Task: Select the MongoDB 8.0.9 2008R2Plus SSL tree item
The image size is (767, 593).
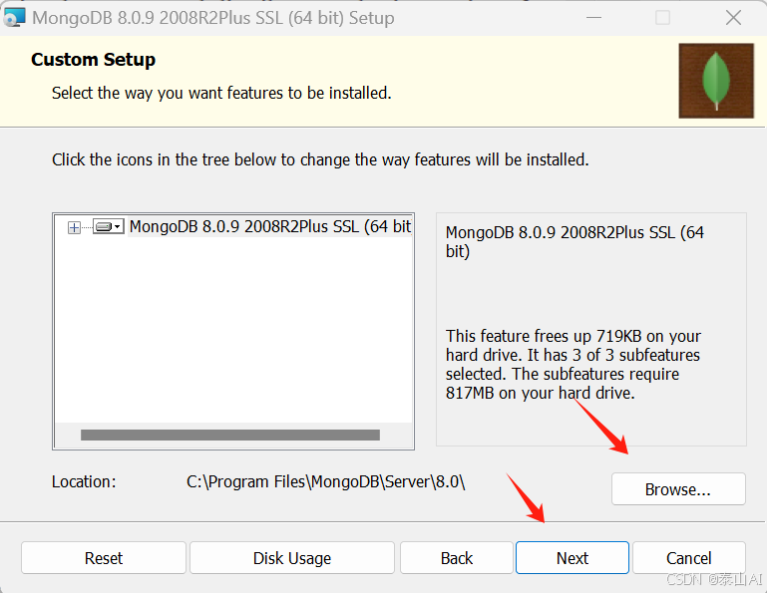Action: click(x=270, y=227)
